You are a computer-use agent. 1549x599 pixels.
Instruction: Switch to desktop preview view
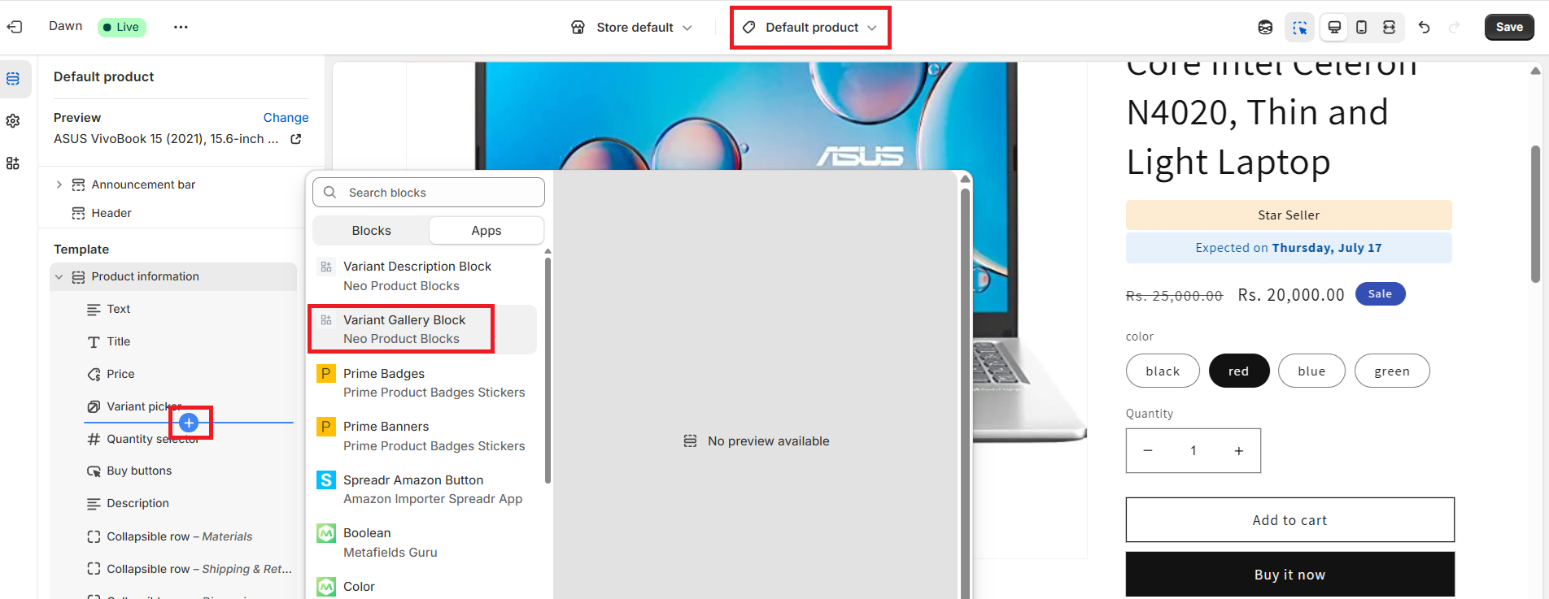1334,28
